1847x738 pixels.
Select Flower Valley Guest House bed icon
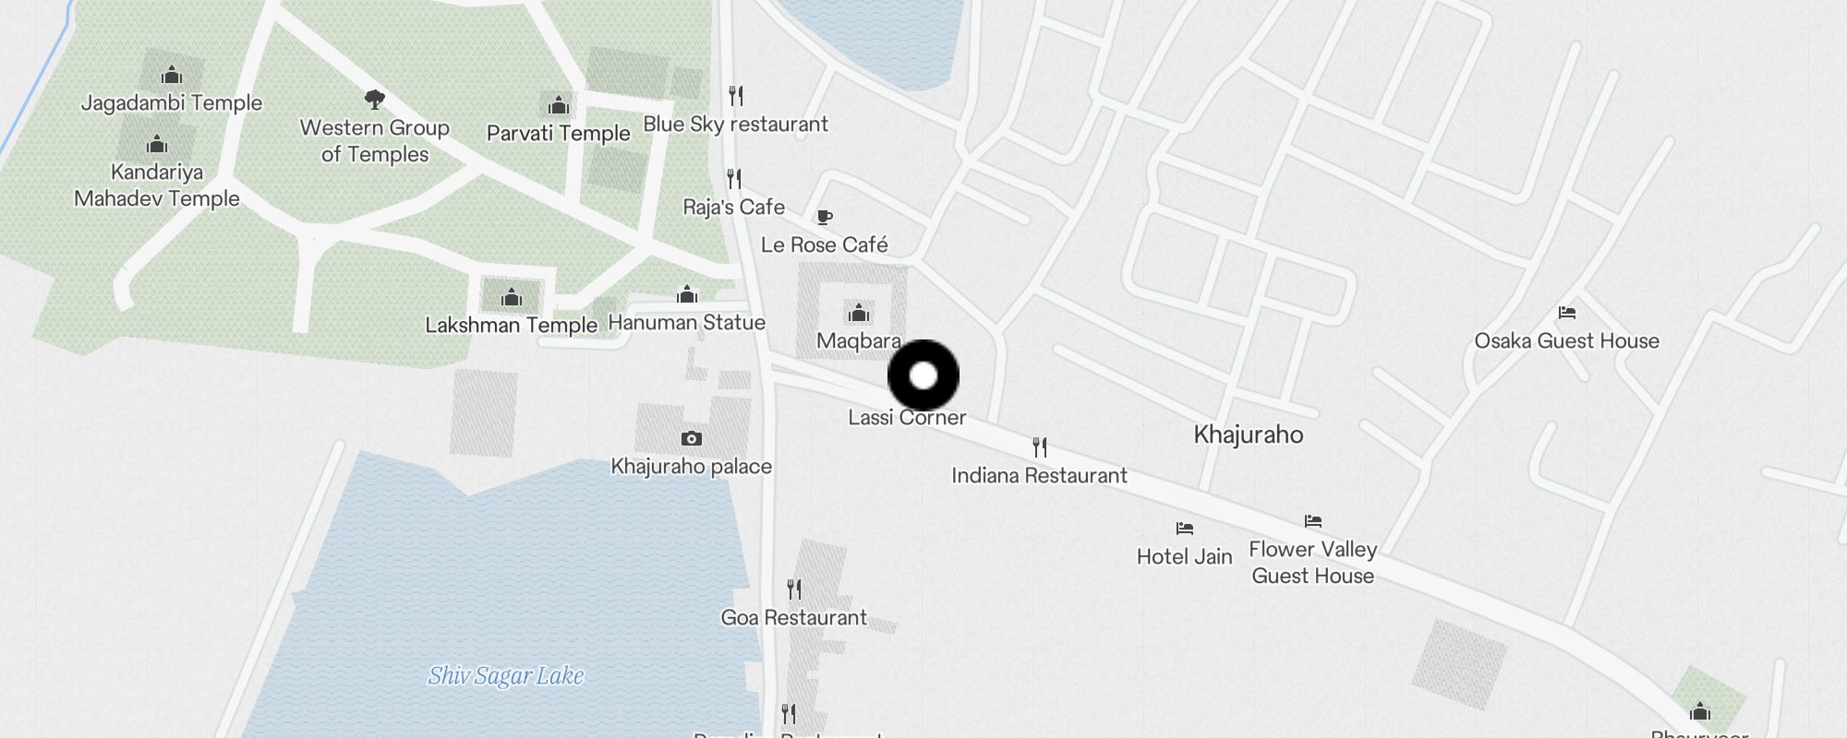[1313, 522]
